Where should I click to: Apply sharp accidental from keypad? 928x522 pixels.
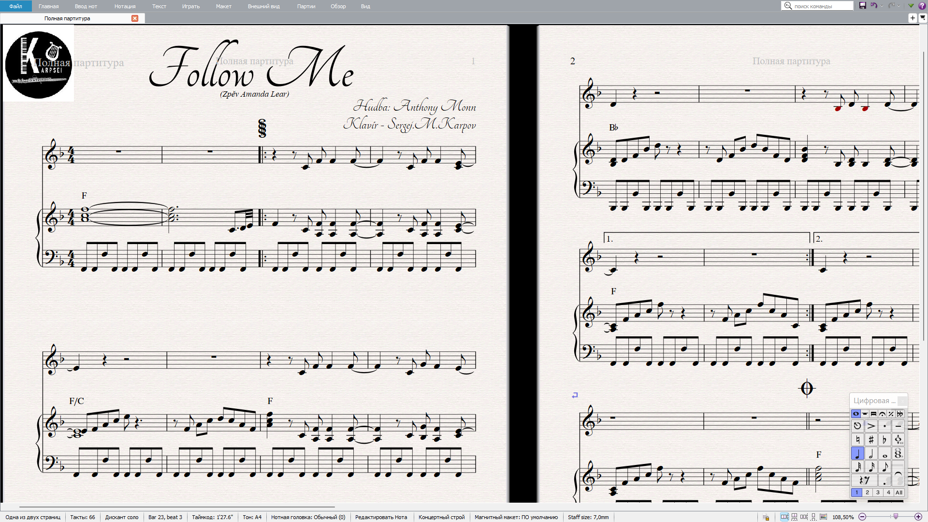(871, 440)
